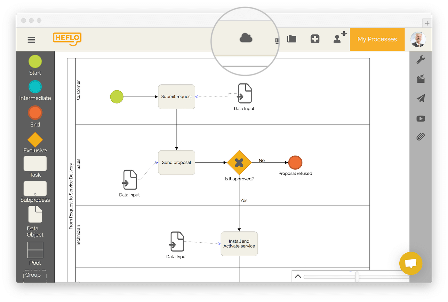448x302 pixels.
Task: Open a new browser tab with plus
Action: click(x=427, y=23)
